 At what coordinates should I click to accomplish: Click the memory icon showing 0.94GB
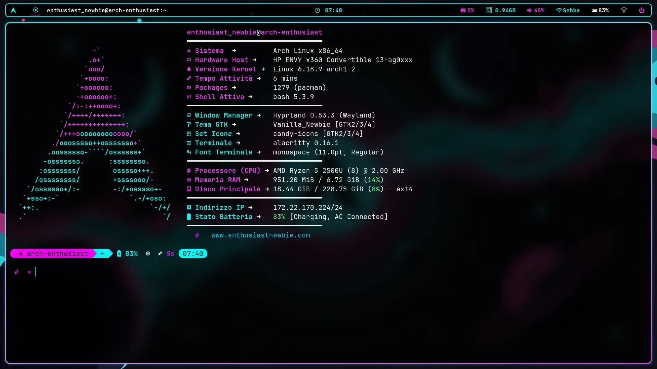click(x=488, y=10)
